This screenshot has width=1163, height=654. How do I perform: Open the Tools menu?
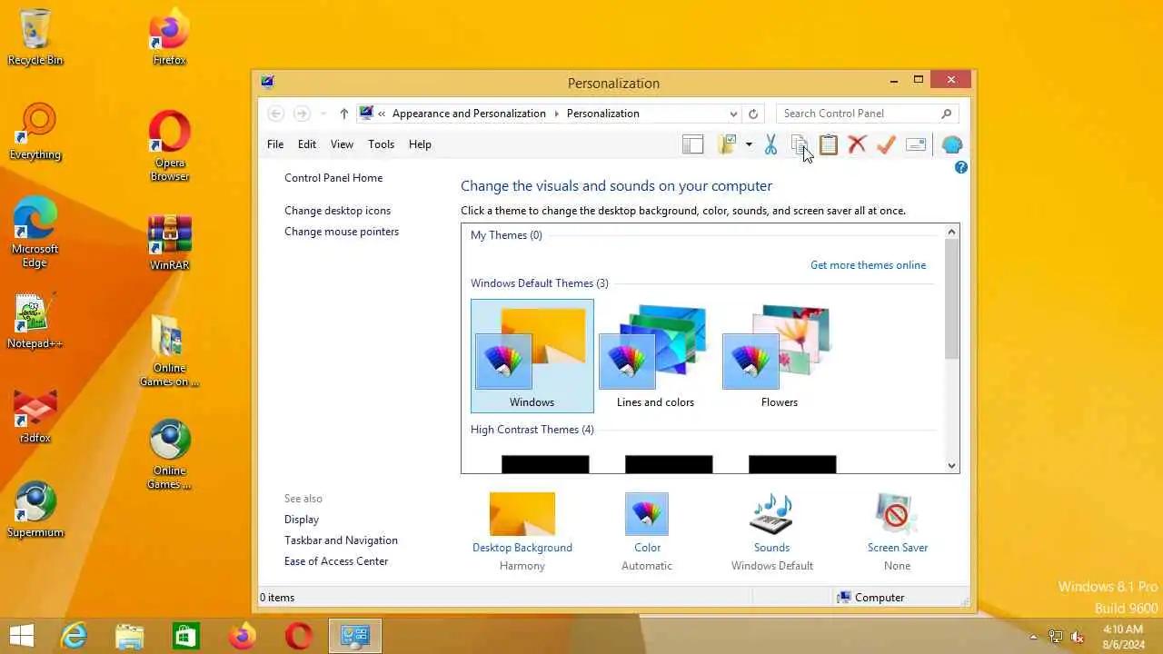point(381,144)
